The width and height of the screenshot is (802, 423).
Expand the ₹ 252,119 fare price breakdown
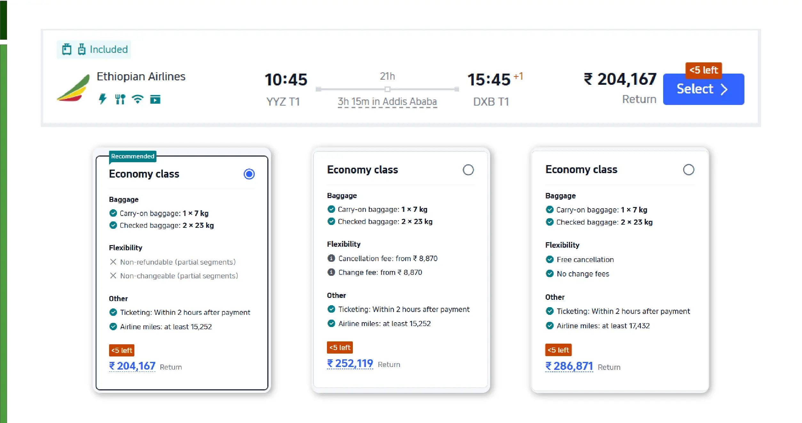[350, 363]
